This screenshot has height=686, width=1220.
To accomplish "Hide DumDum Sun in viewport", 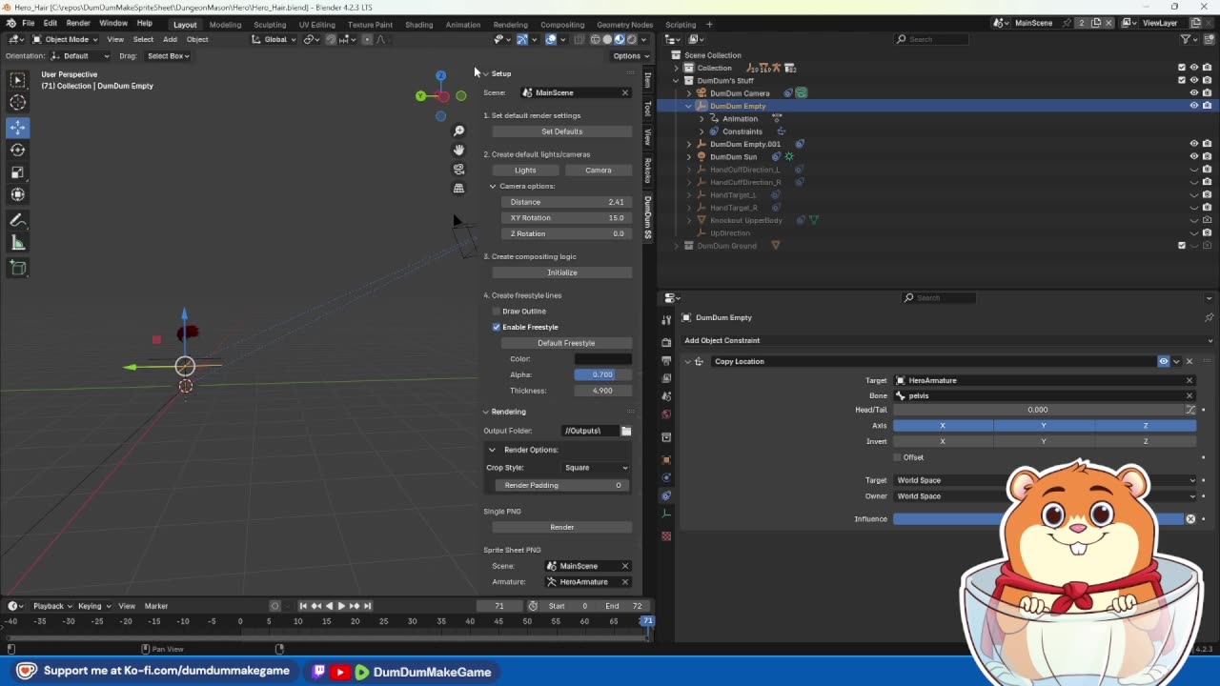I will tap(1193, 156).
